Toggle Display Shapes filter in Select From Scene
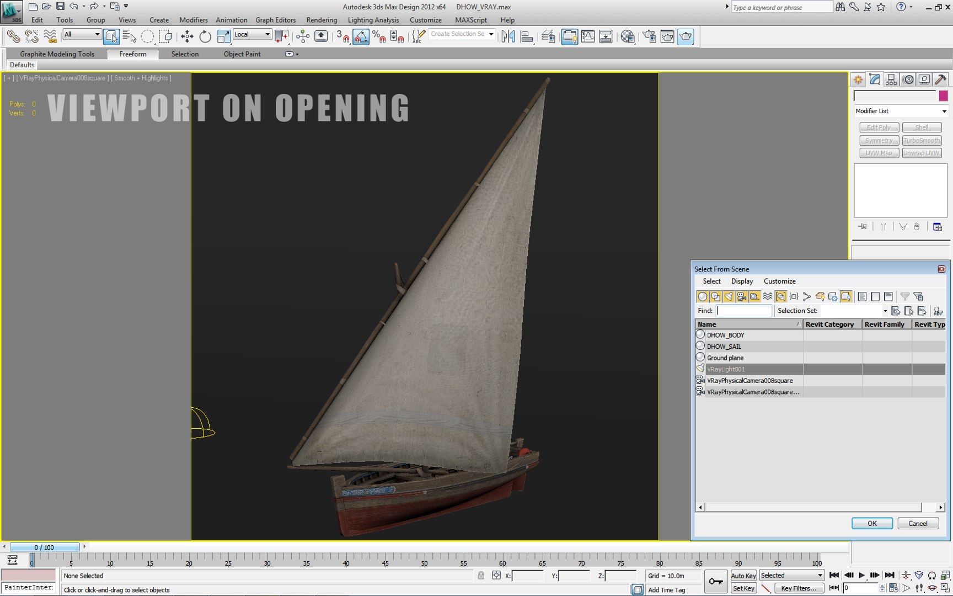The image size is (953, 596). click(x=715, y=296)
